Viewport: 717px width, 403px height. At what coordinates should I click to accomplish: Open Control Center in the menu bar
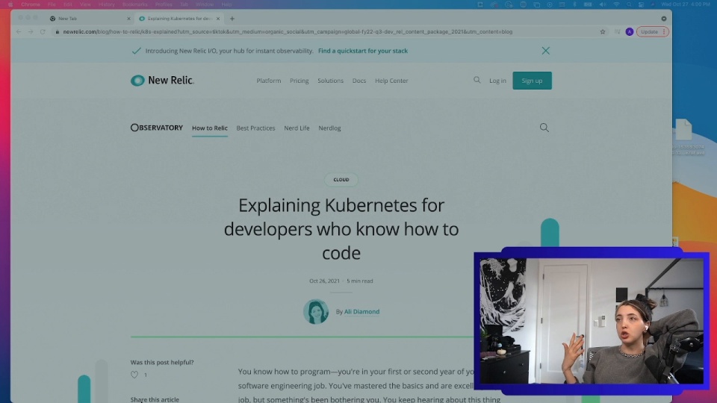pos(641,4)
